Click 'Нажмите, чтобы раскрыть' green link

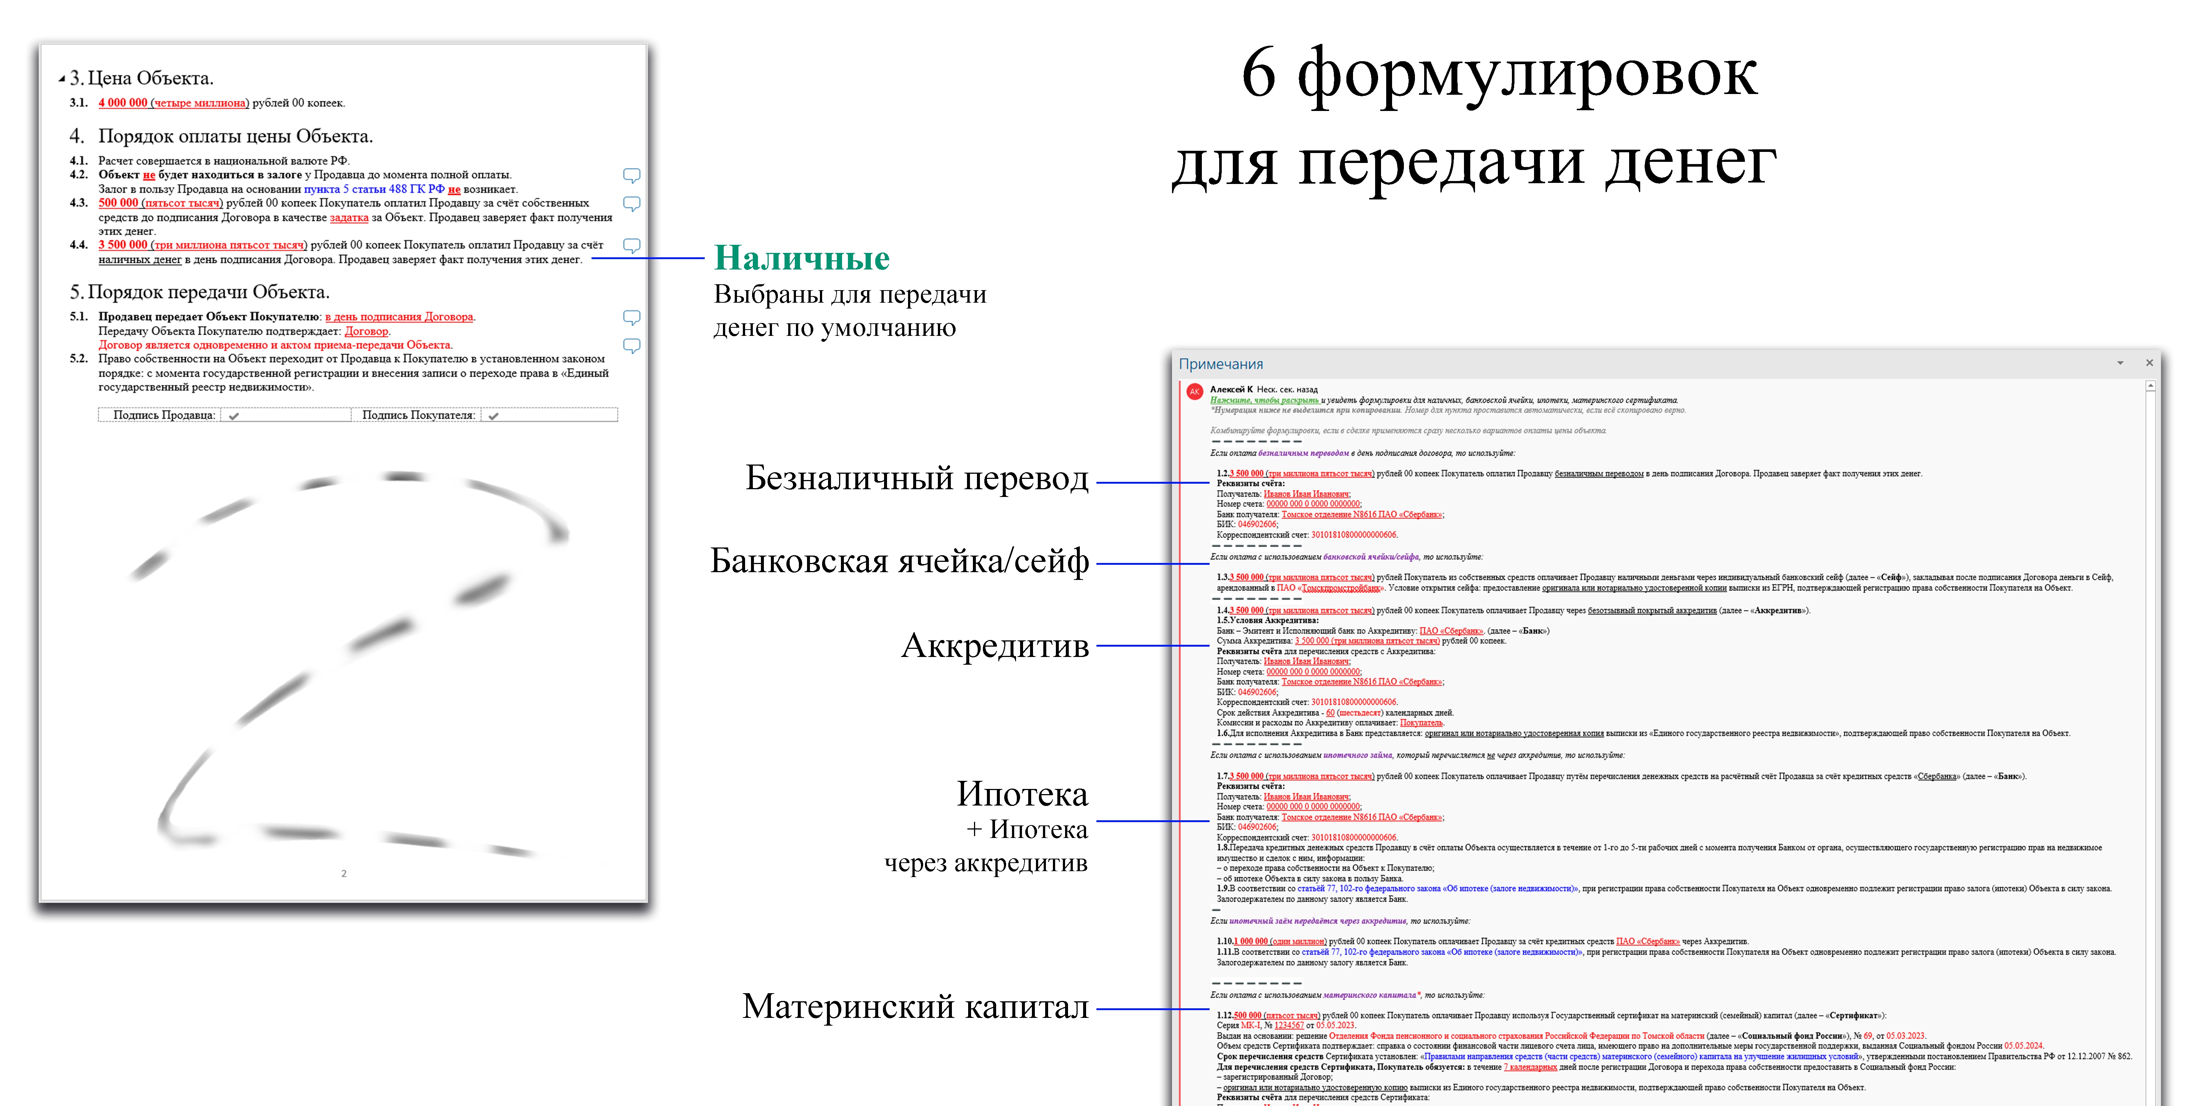[x=1264, y=400]
